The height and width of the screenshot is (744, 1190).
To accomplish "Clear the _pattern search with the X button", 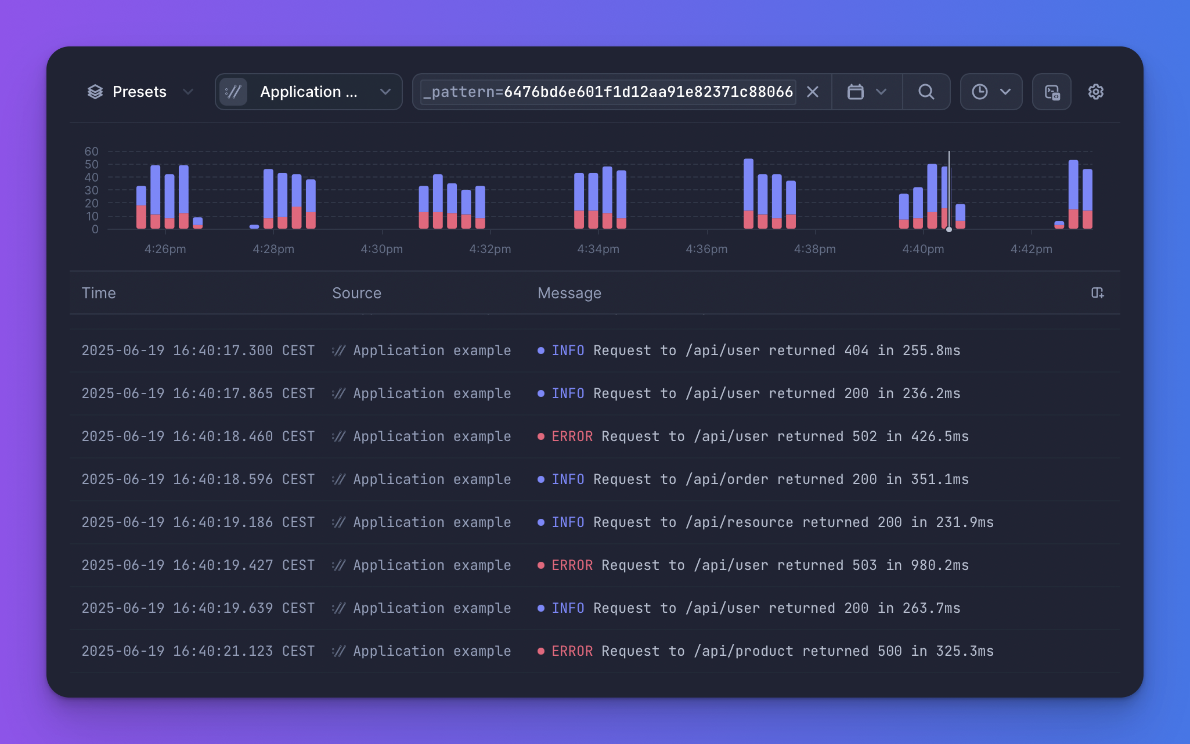I will pos(812,92).
